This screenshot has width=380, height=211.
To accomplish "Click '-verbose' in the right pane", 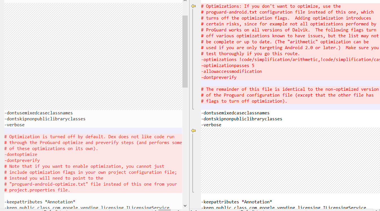I will click(211, 125).
